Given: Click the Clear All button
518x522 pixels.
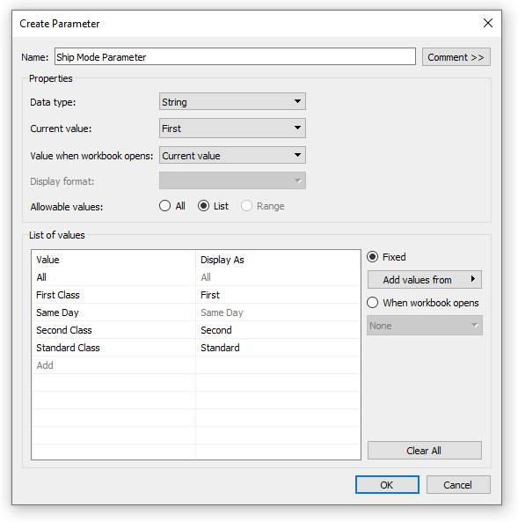Looking at the screenshot, I should [x=424, y=451].
